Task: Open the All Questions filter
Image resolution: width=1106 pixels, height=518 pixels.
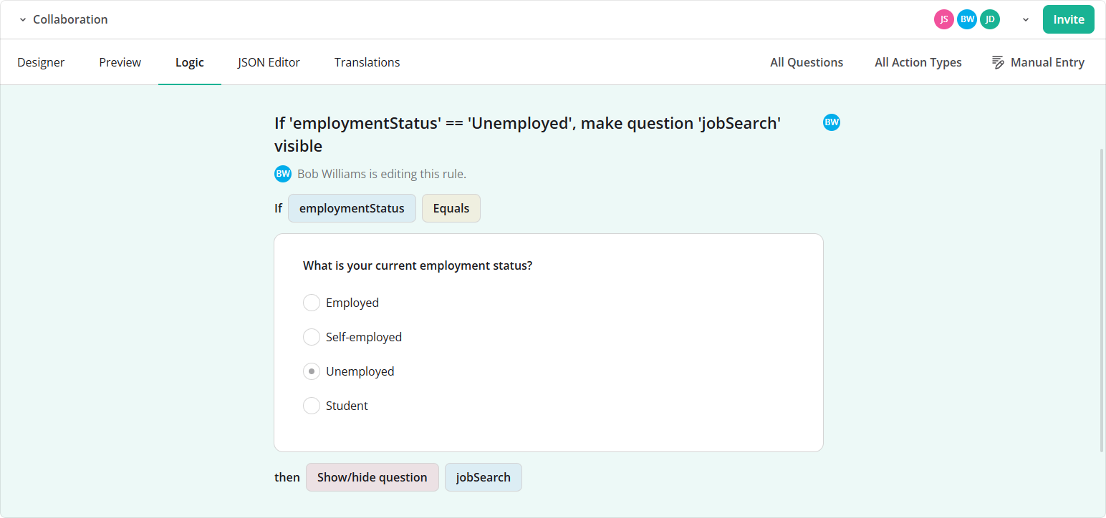Action: tap(807, 62)
